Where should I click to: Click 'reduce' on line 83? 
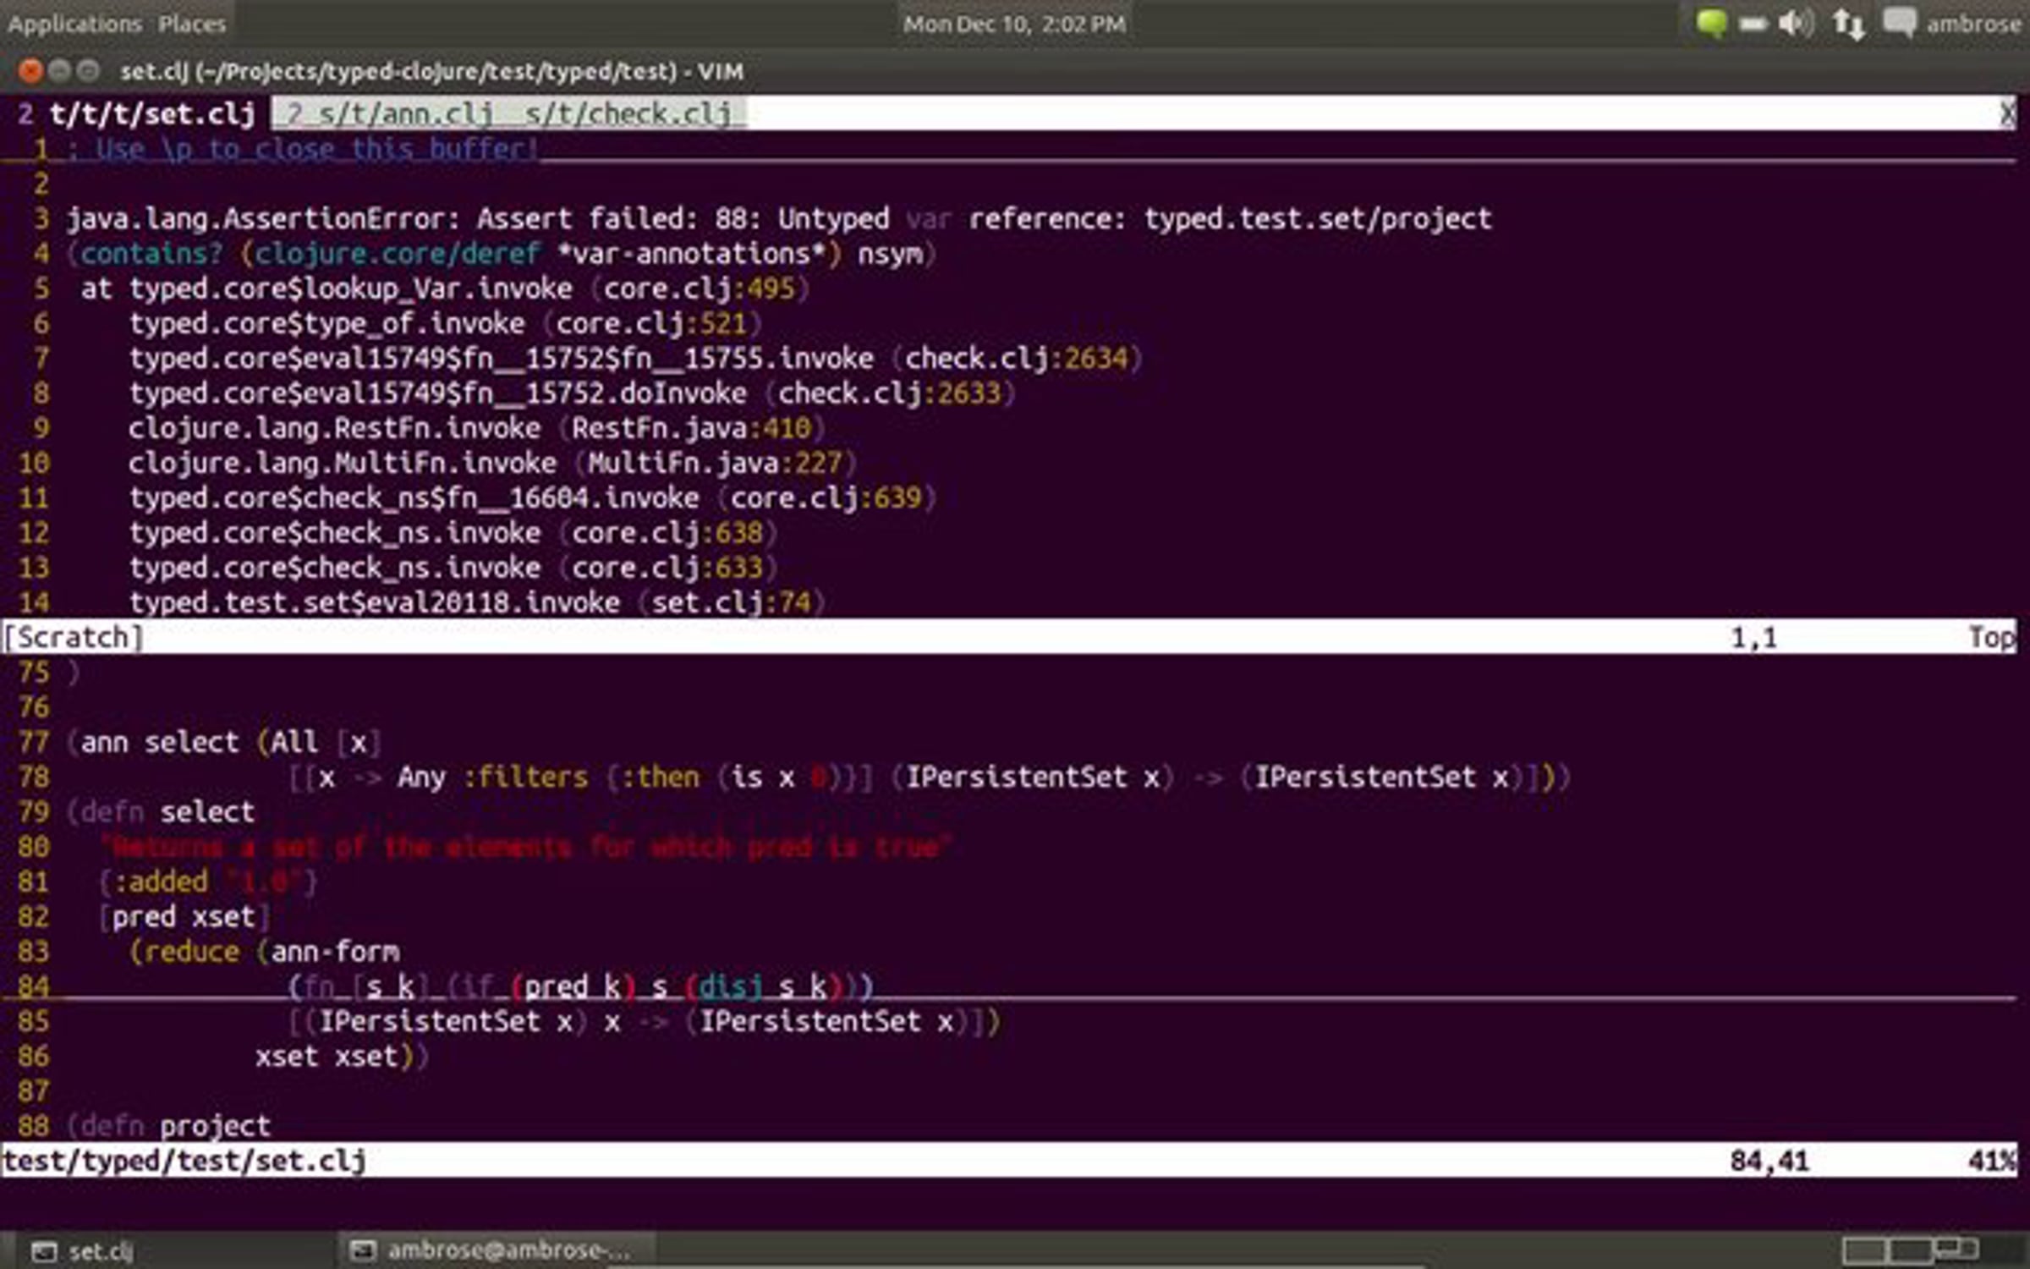click(x=192, y=952)
